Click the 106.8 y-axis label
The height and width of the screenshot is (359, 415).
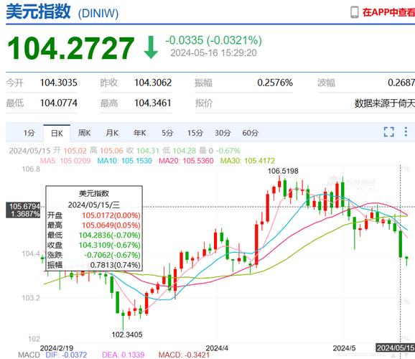click(x=31, y=169)
